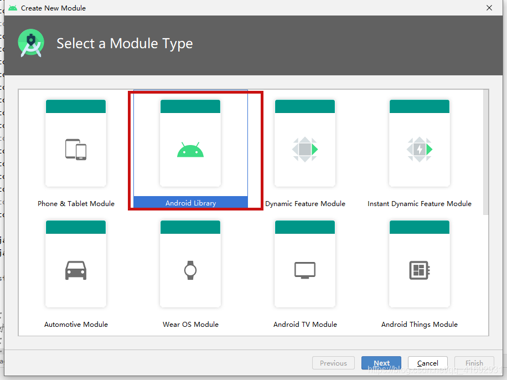This screenshot has height=380, width=507.
Task: Pick the Android TV Module screen icon
Action: 305,270
